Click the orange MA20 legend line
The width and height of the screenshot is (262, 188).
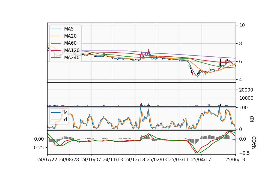tap(56, 36)
